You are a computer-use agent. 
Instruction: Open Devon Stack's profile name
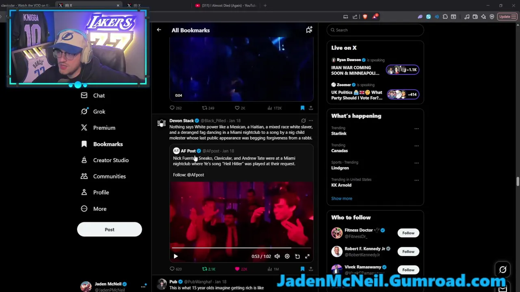tap(182, 120)
